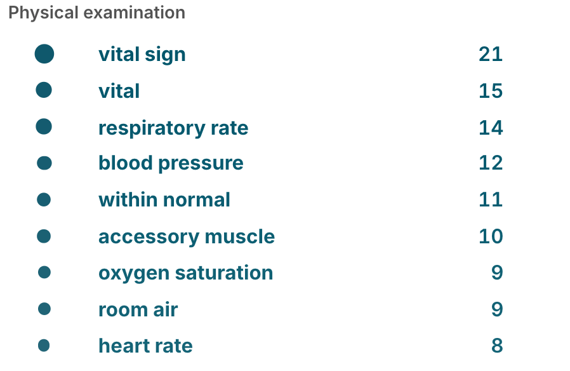Click the count 14 for respiratory rate
The image size is (570, 371).
491,128
